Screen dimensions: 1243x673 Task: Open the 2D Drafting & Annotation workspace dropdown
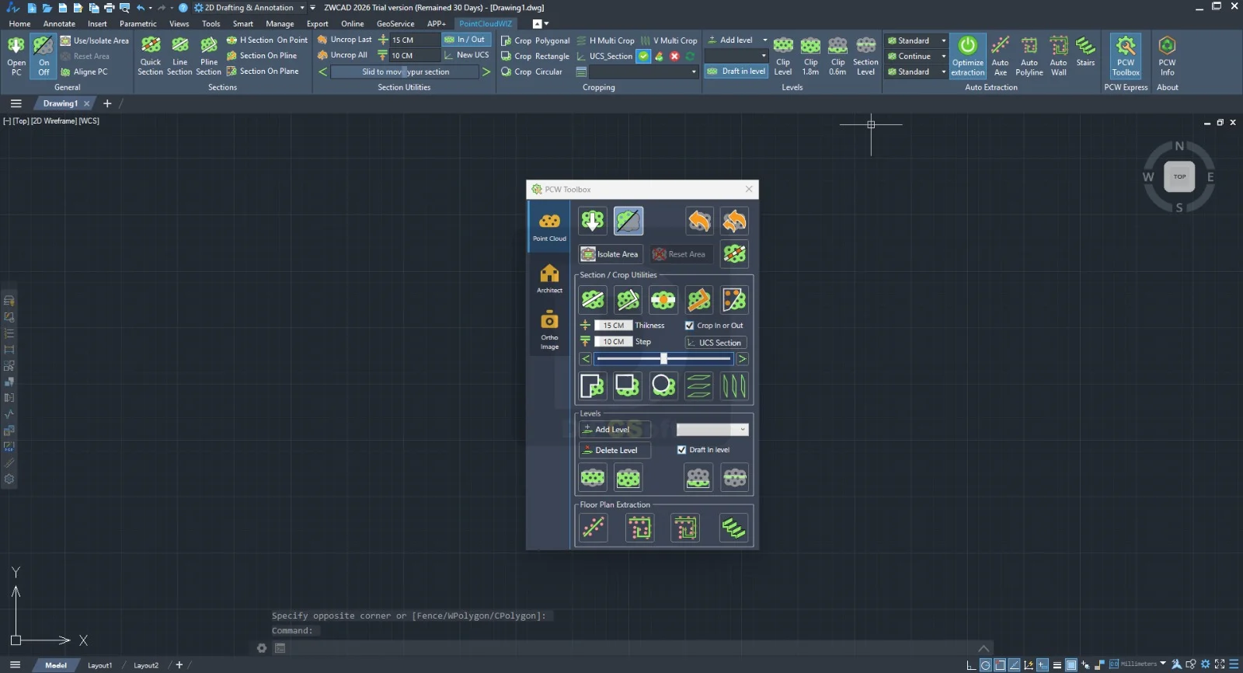(249, 8)
